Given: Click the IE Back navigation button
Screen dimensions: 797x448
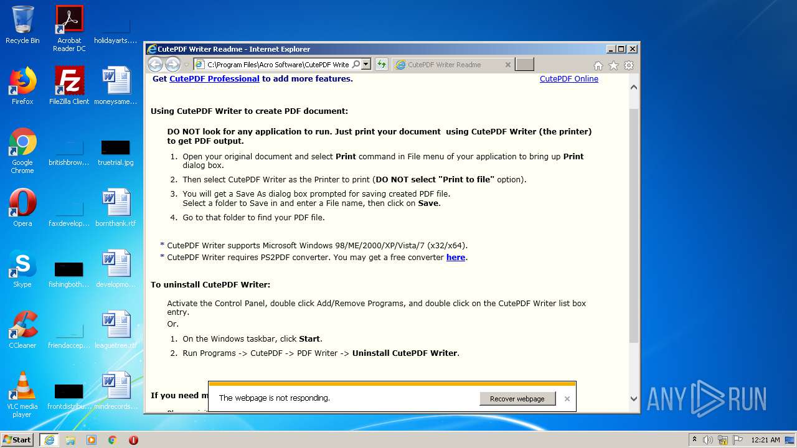Looking at the screenshot, I should pos(155,64).
